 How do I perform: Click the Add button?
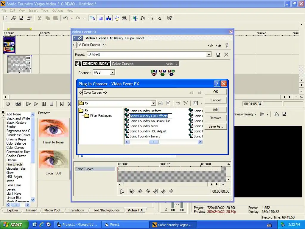tap(216, 110)
